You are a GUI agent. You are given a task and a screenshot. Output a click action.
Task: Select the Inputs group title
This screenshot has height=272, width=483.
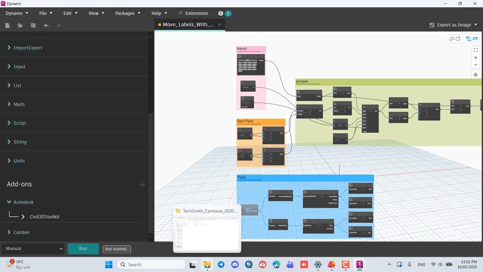242,48
